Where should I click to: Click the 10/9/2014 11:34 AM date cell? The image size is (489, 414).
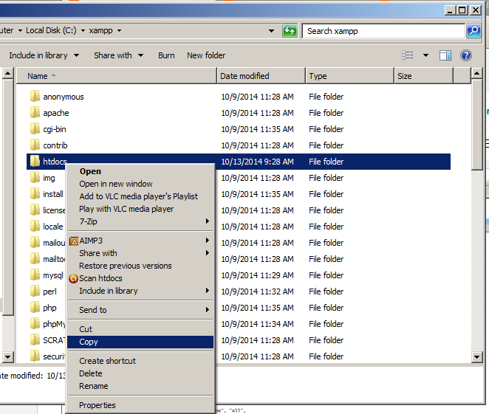click(x=257, y=324)
